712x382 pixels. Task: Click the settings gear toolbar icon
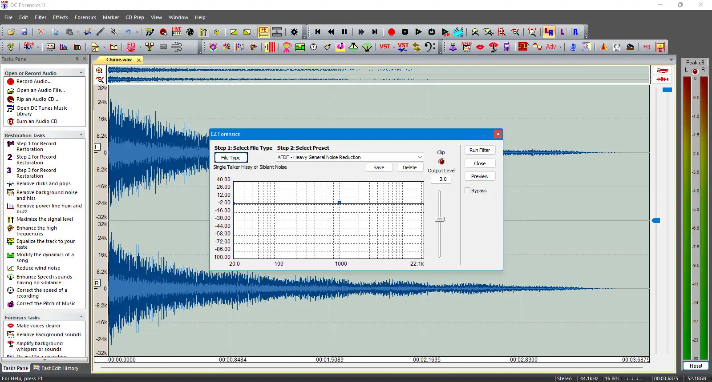(294, 32)
